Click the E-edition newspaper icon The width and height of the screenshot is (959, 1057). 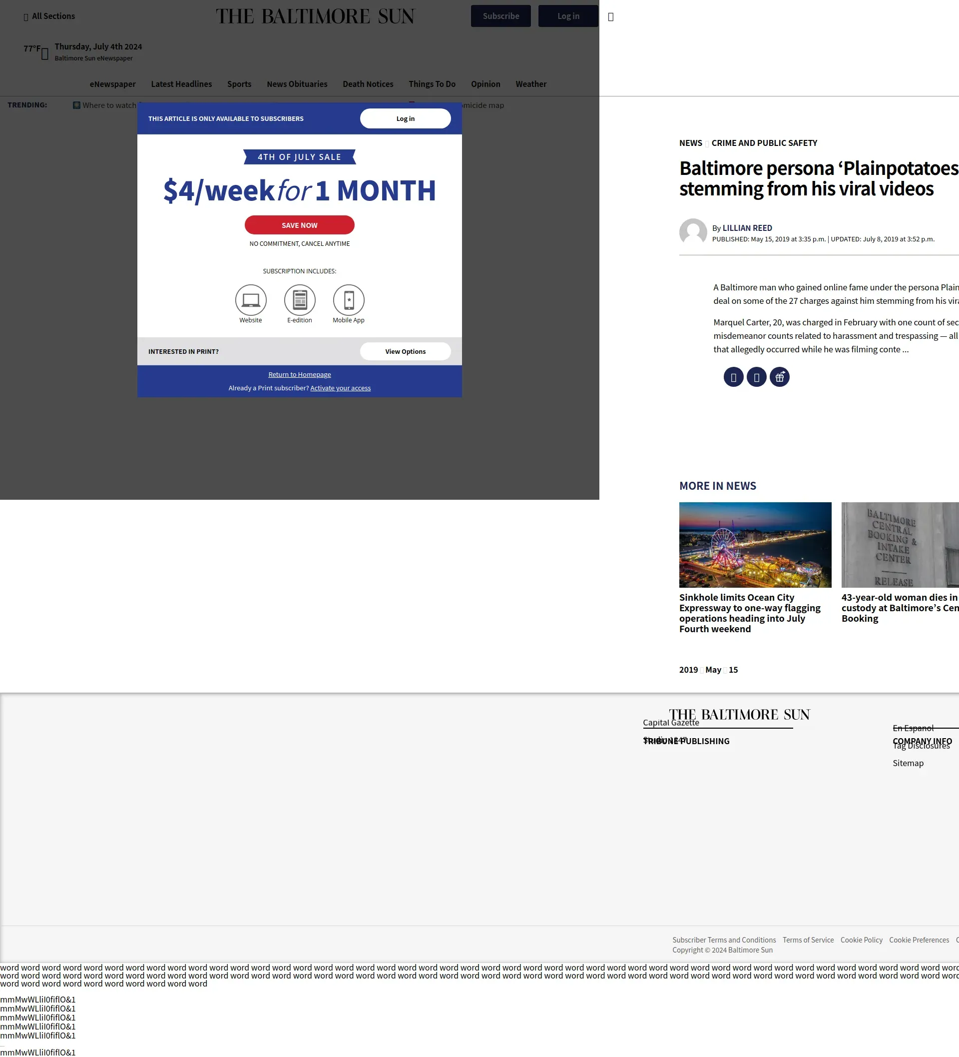299,300
